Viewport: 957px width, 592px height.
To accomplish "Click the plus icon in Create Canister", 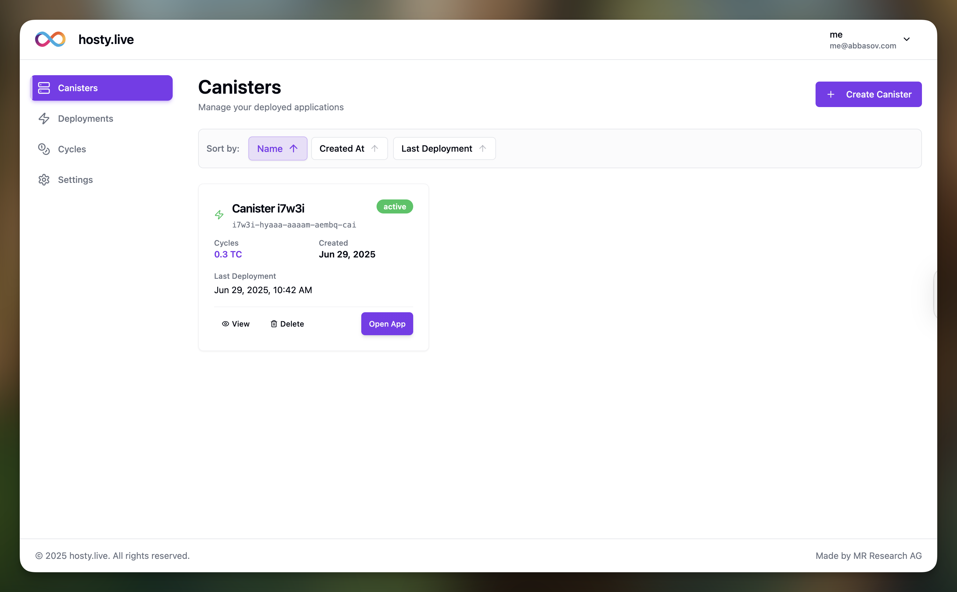I will click(x=831, y=94).
